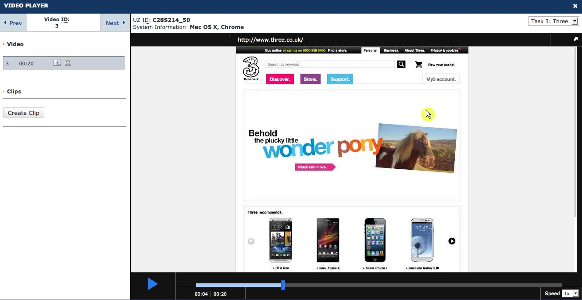Click the My3 account button
The image size is (582, 300).
(x=441, y=79)
